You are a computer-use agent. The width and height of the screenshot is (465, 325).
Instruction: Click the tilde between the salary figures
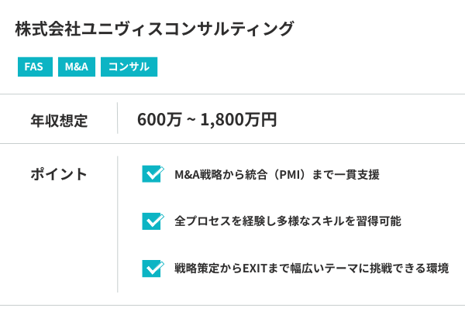[x=191, y=120]
